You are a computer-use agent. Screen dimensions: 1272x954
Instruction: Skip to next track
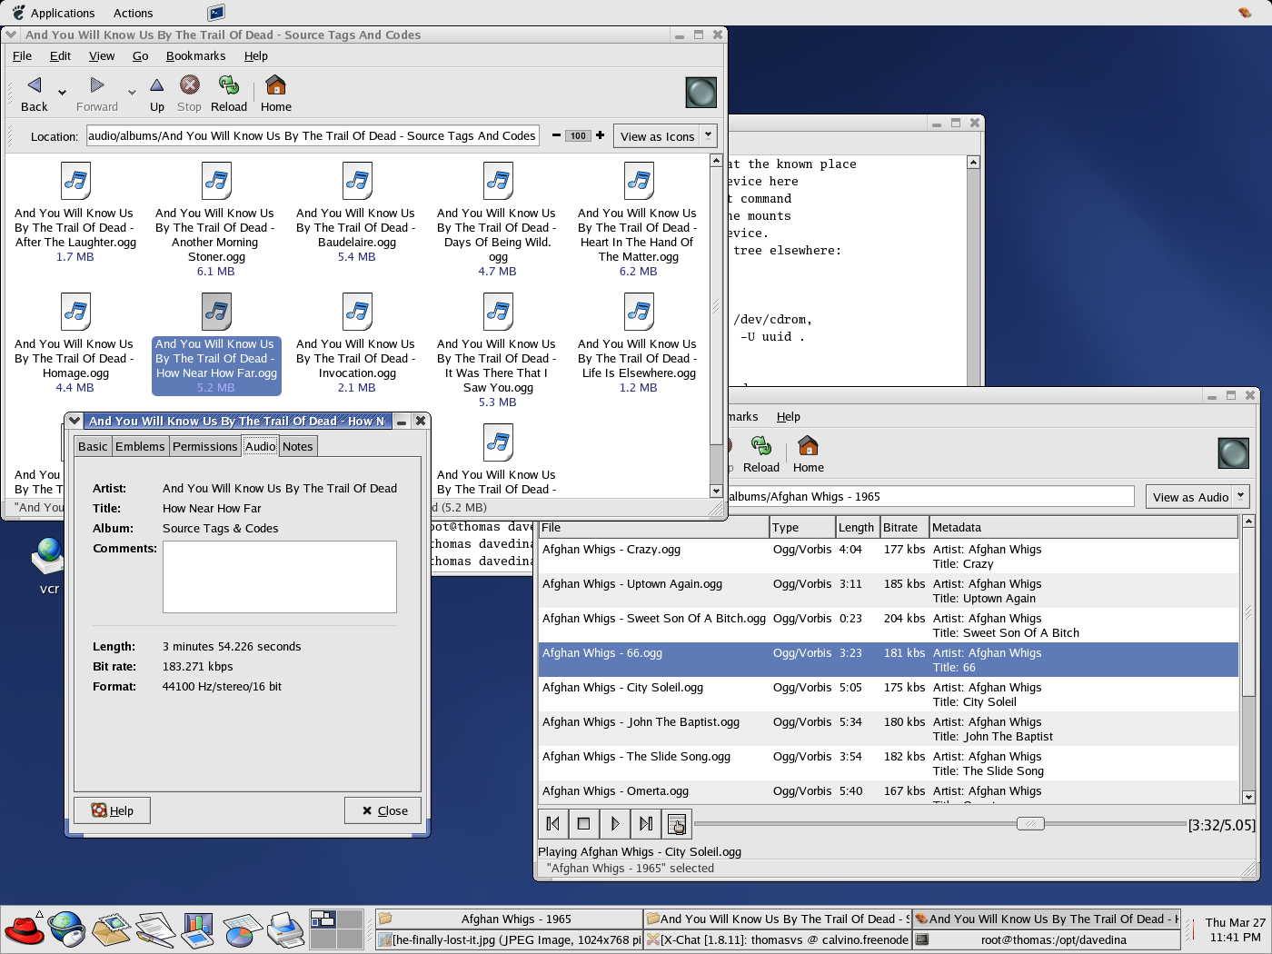click(645, 823)
